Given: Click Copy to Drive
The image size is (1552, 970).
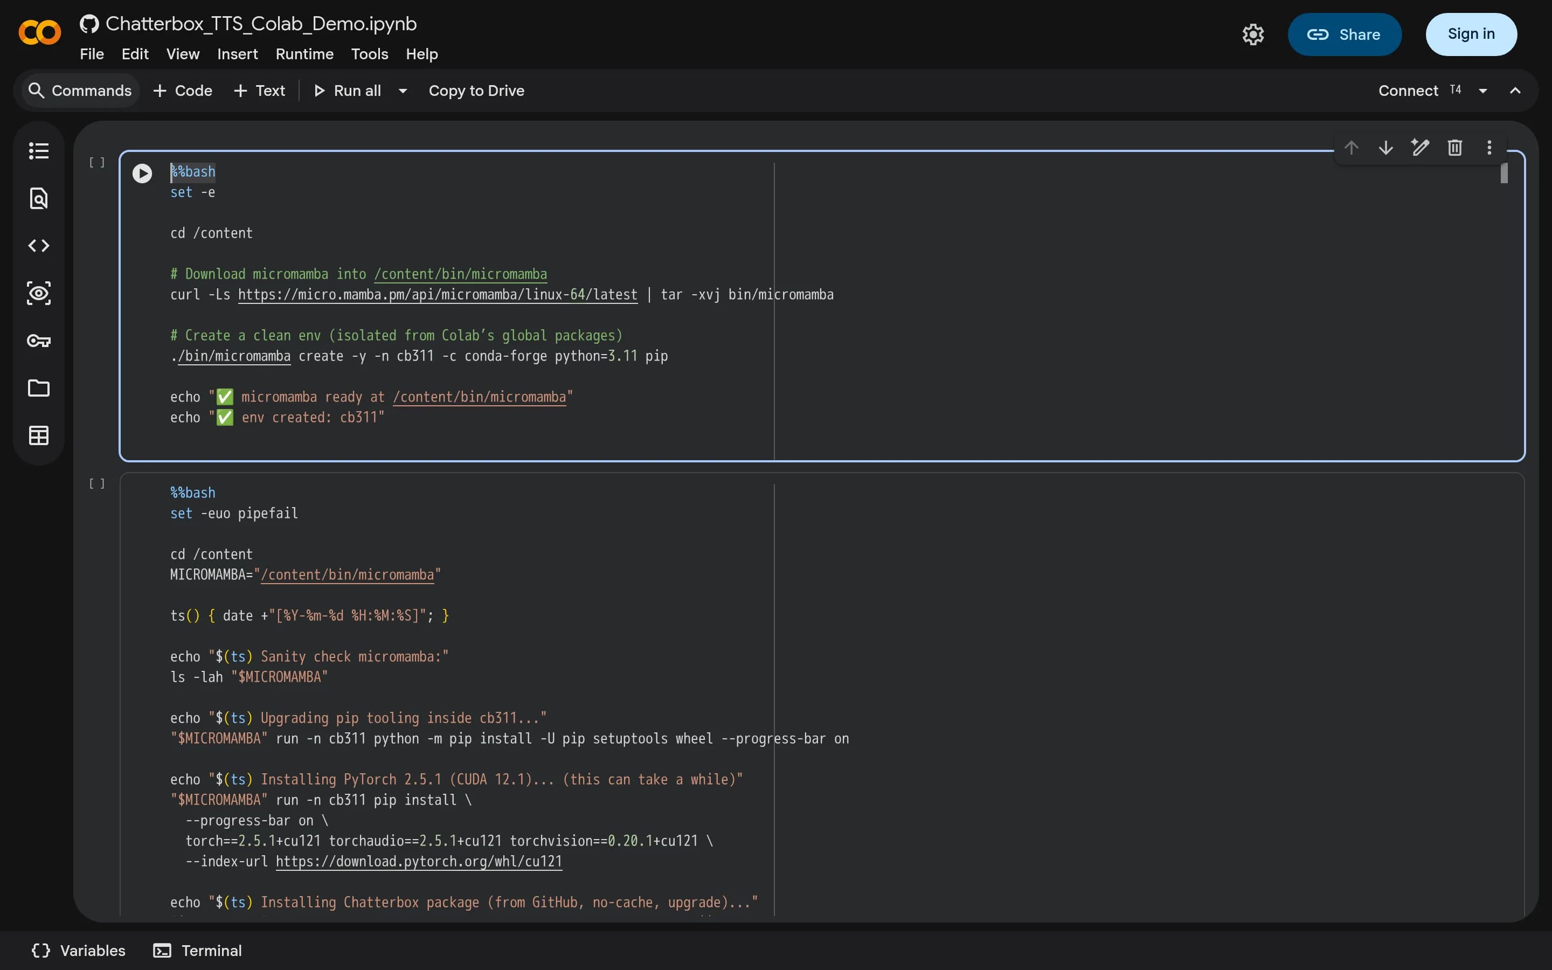Looking at the screenshot, I should pos(476,91).
